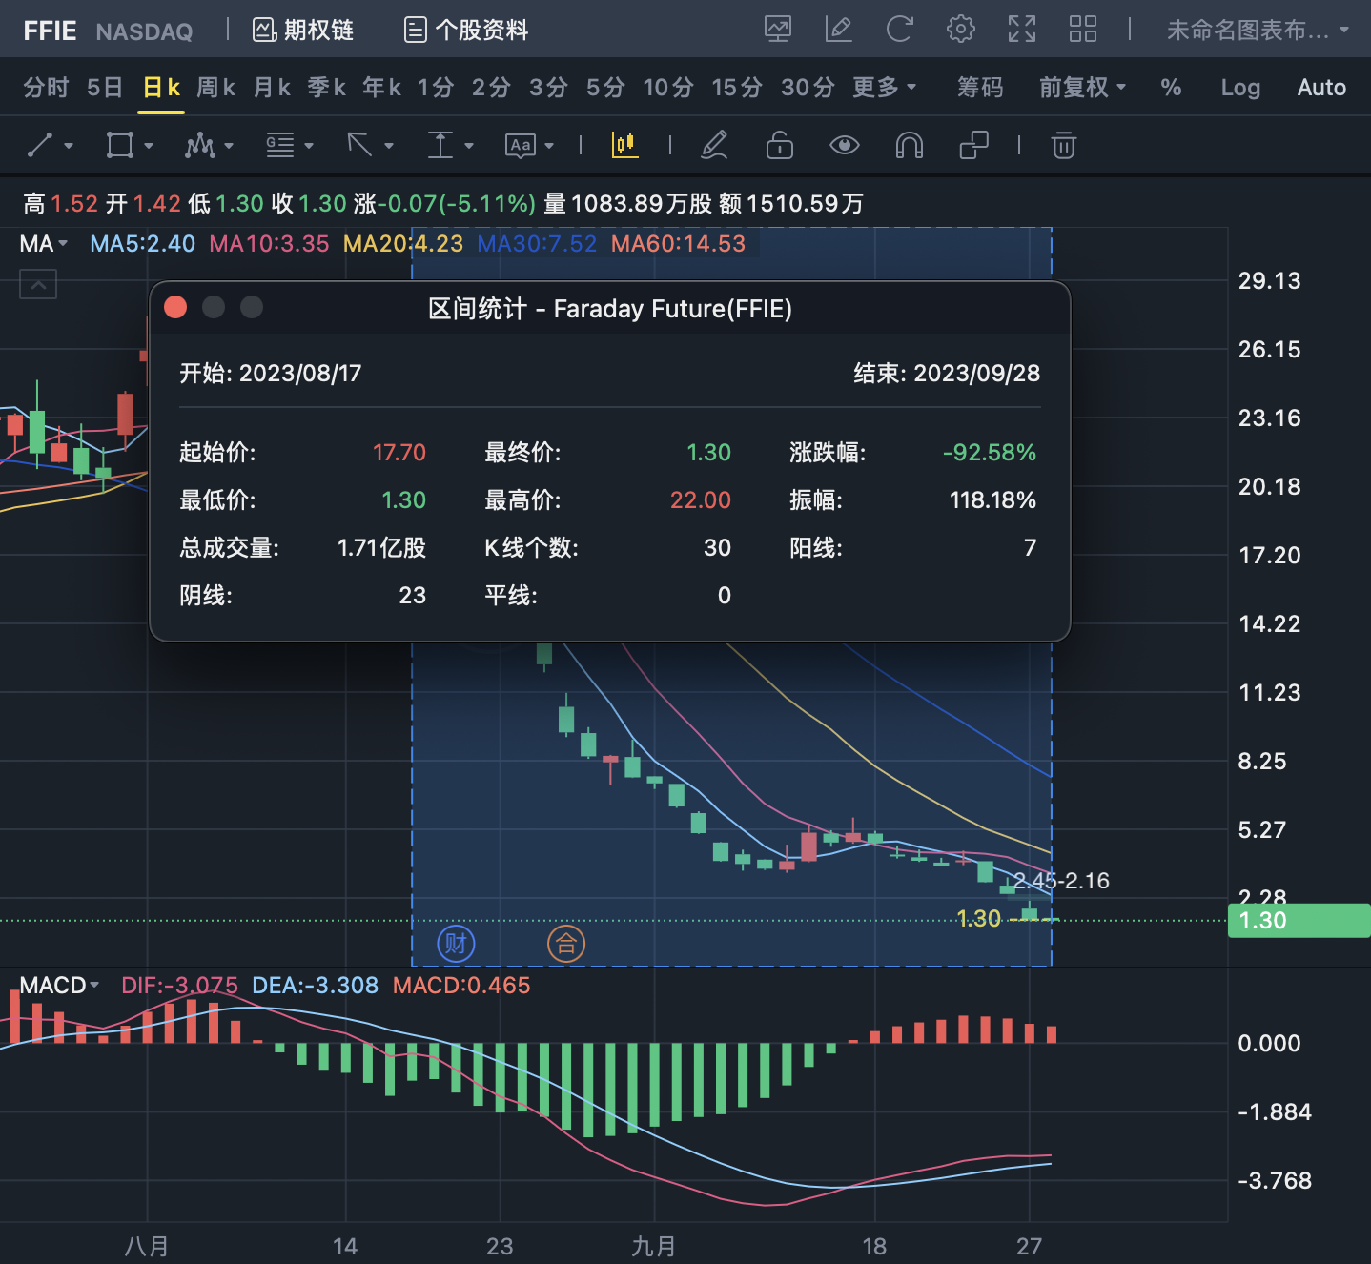Expand the Fibonacci tool dropdown arrow
The height and width of the screenshot is (1264, 1371).
(309, 146)
